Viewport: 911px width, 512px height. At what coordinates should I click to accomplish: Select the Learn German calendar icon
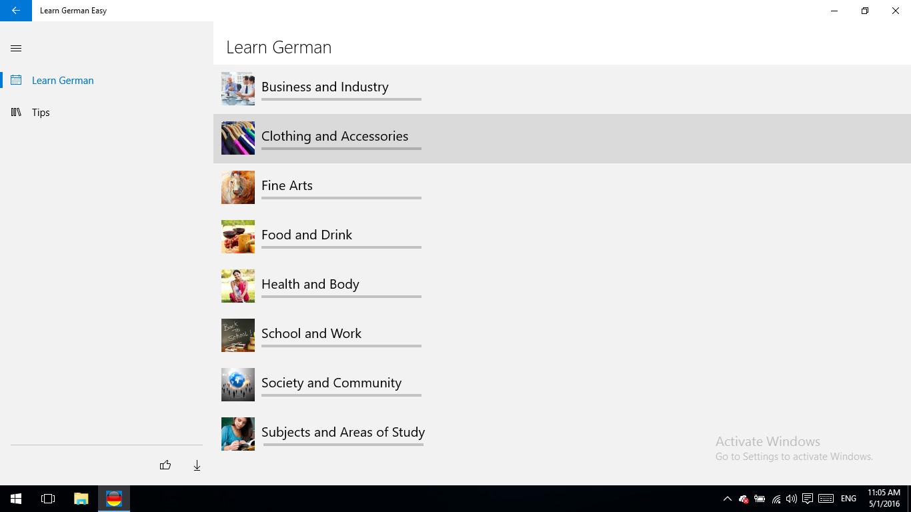point(16,80)
